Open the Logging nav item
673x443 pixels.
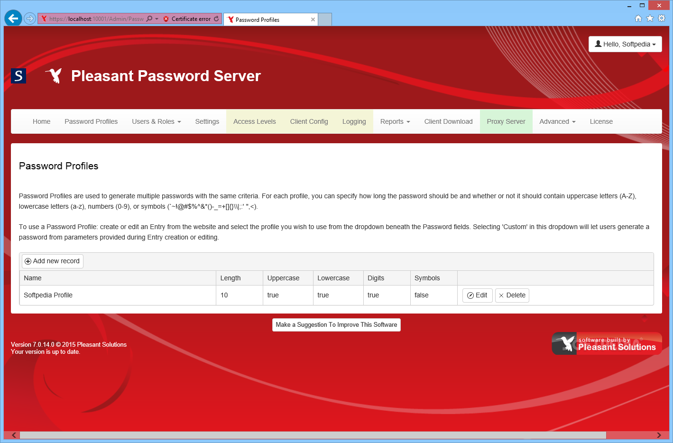(x=354, y=121)
